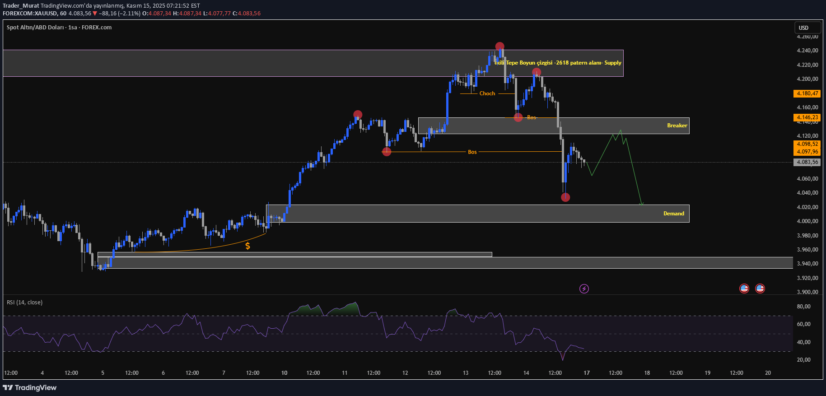826x396 pixels.
Task: Click the orange 4.098,52 price label
Action: coord(807,144)
